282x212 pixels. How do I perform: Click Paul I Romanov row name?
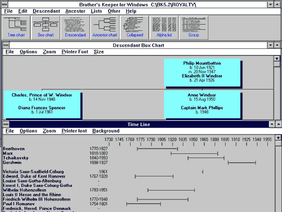19,204
